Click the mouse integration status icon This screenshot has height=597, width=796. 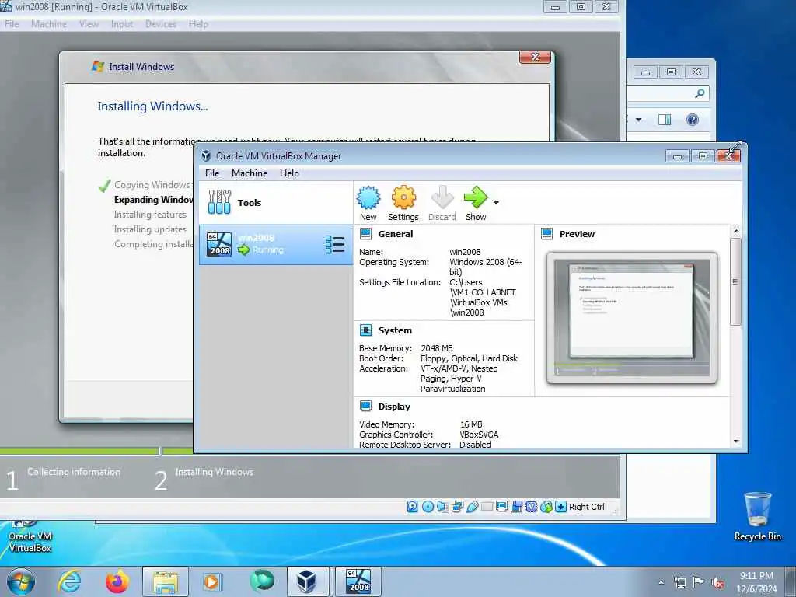pyautogui.click(x=546, y=507)
